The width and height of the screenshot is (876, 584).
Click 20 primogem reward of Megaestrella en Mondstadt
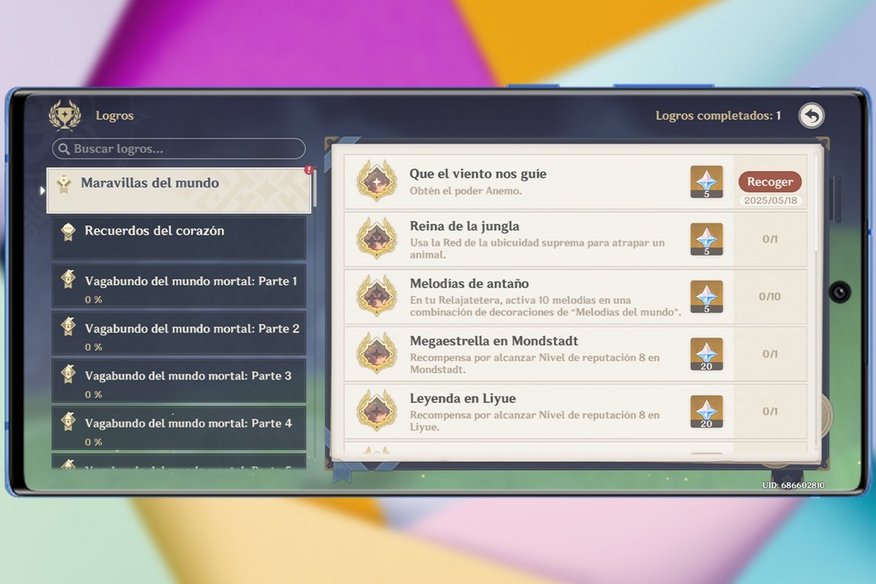click(x=707, y=354)
